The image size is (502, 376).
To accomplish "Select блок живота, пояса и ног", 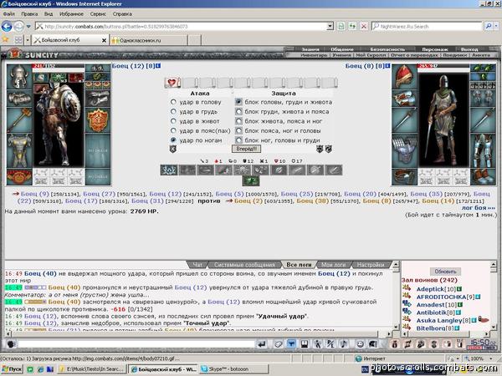I will [x=238, y=121].
